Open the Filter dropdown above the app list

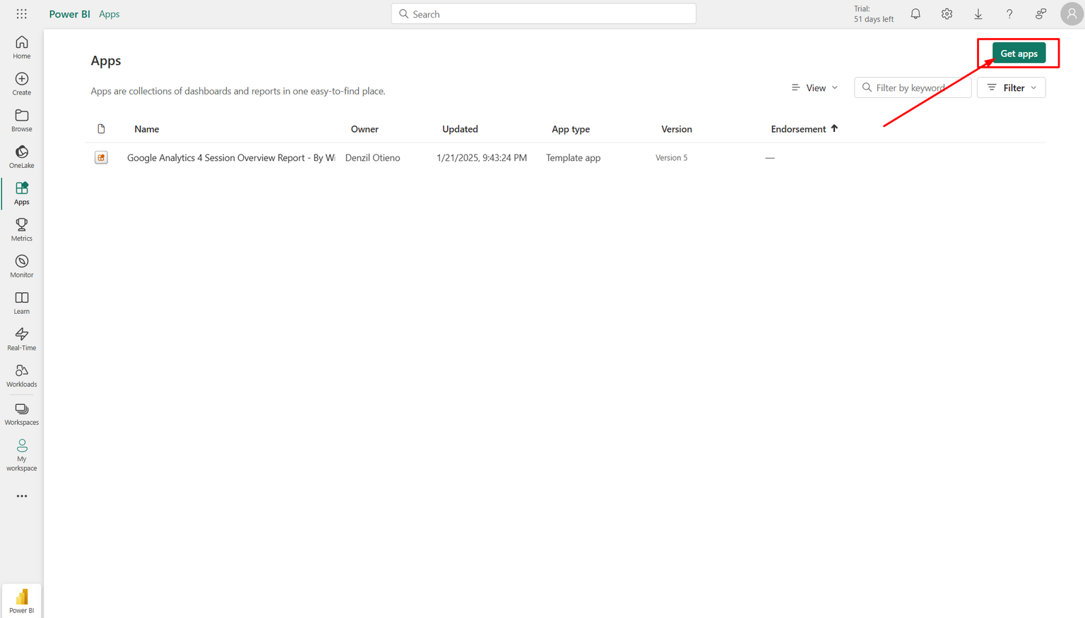point(1011,87)
